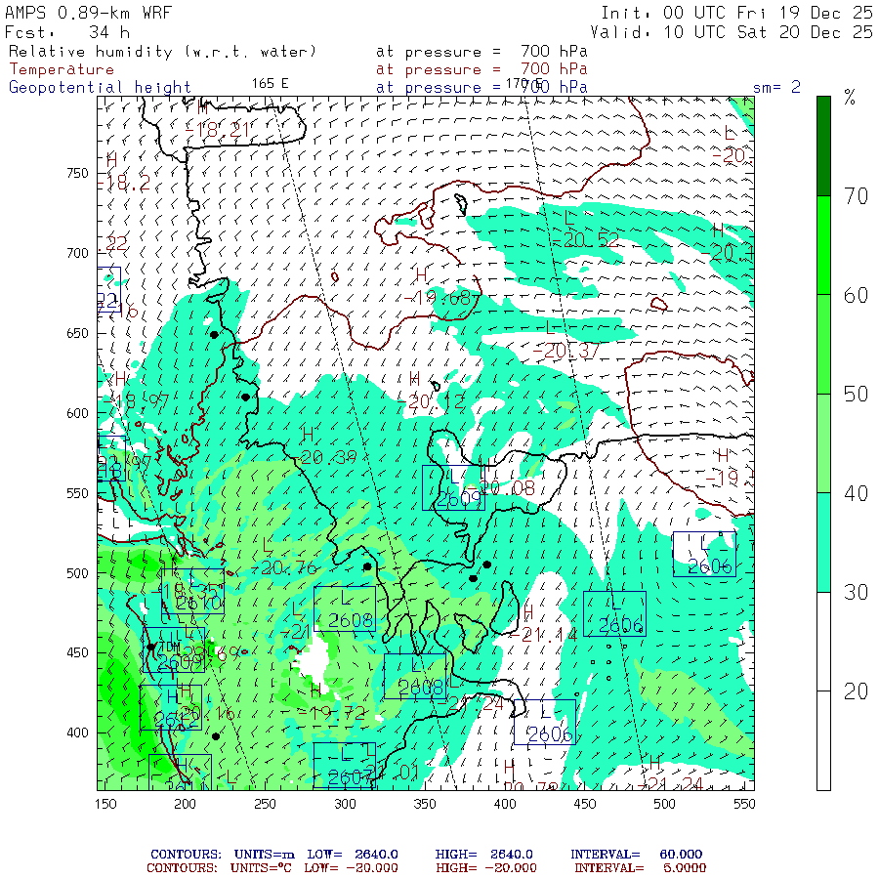
Task: Click the 750 tick label on vertical axis
Action: click(77, 173)
